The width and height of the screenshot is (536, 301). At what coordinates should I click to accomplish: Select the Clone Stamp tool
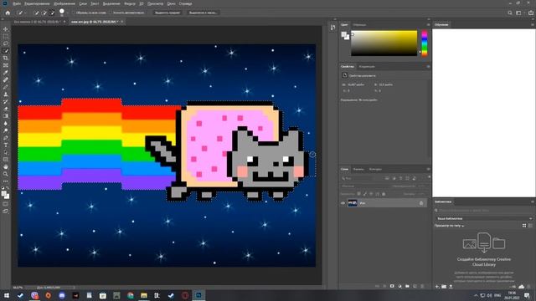[x=6, y=94]
